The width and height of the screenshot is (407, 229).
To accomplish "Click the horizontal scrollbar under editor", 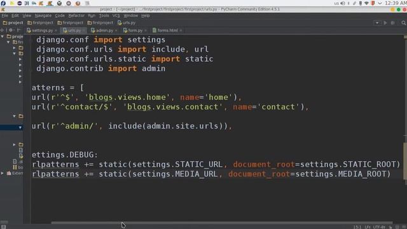I will coord(222,223).
